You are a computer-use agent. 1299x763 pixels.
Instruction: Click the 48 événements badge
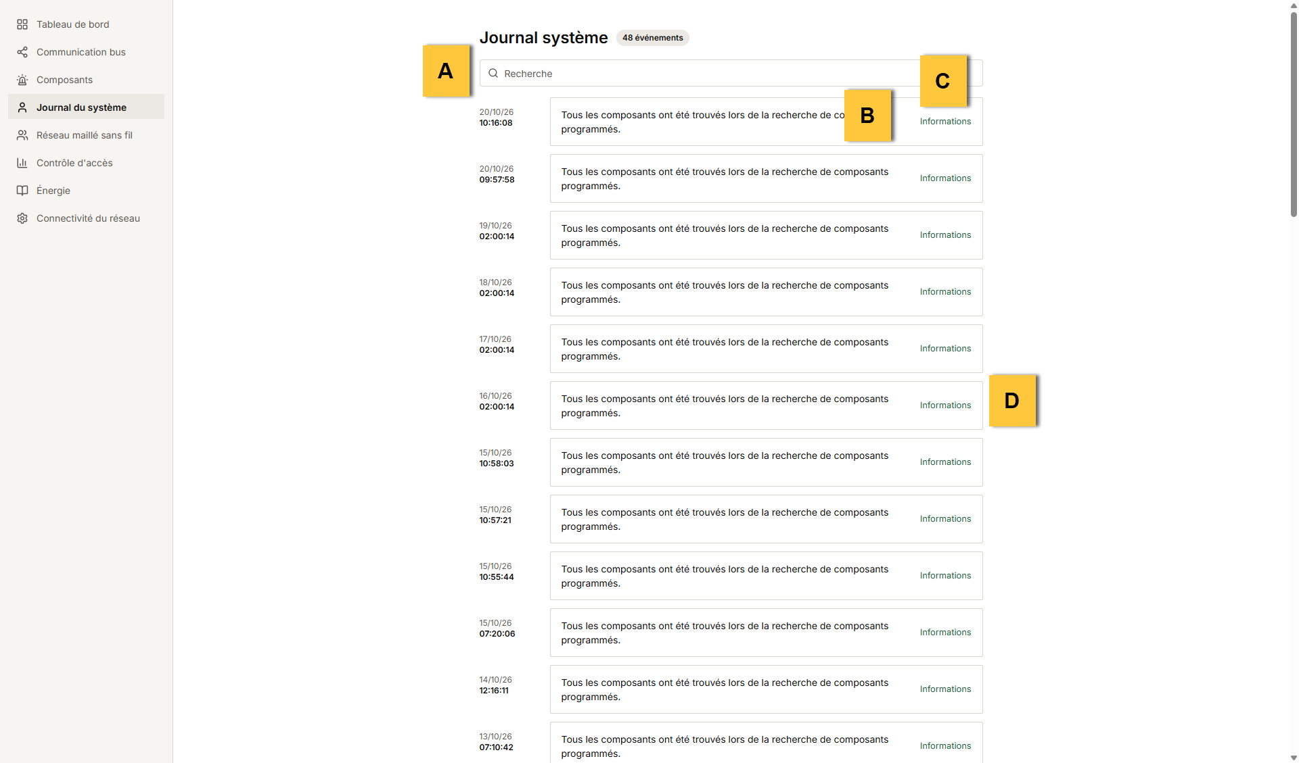tap(652, 38)
